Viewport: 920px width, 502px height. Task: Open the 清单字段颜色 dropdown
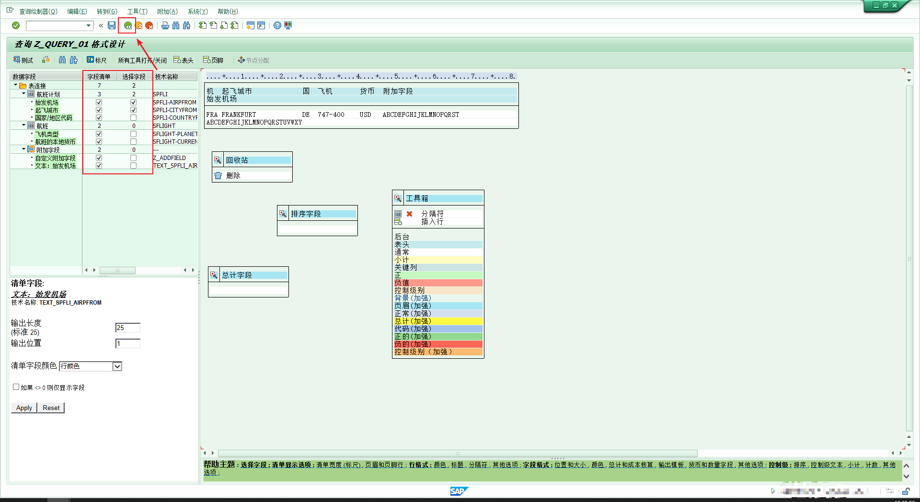click(117, 366)
